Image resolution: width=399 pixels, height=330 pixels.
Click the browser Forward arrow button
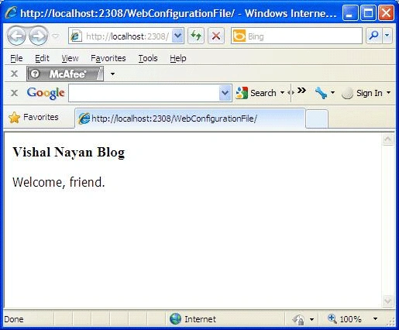[x=38, y=36]
